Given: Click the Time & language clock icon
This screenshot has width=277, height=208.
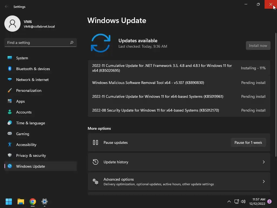Looking at the screenshot, I should click(x=10, y=123).
